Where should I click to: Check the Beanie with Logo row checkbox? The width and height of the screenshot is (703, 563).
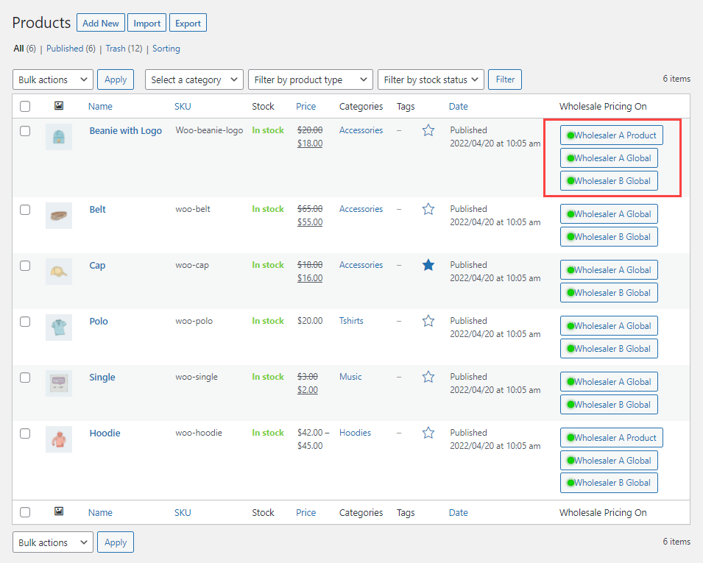click(x=25, y=131)
